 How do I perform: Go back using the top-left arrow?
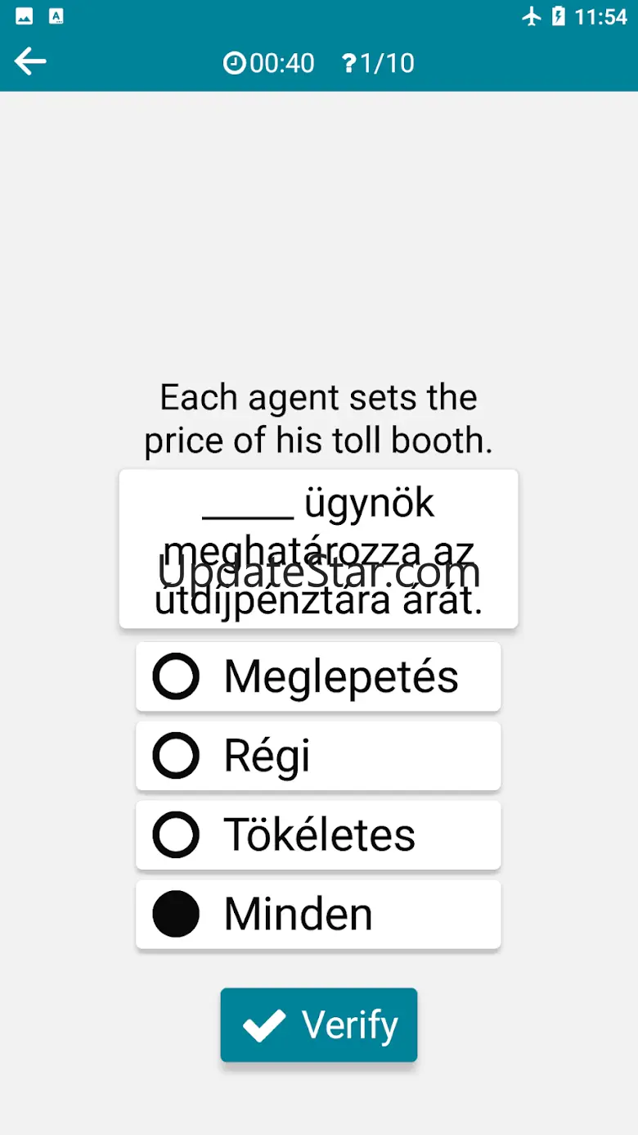(30, 61)
